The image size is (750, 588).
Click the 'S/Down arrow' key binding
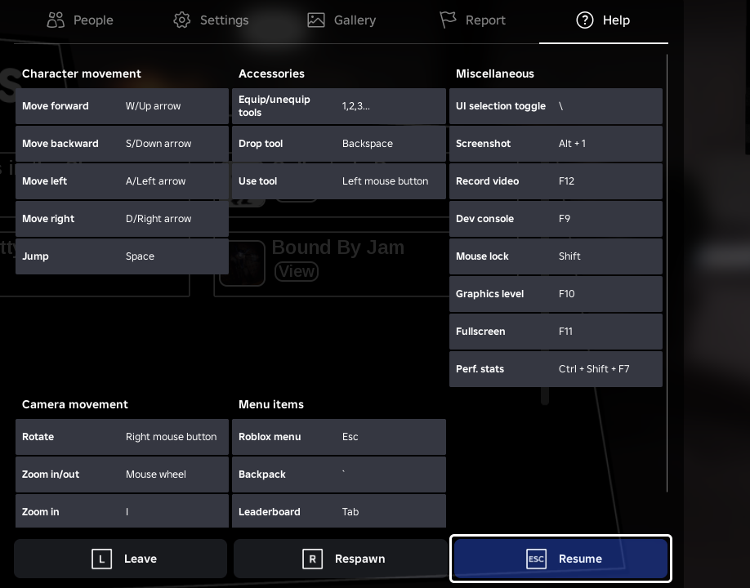tap(158, 144)
